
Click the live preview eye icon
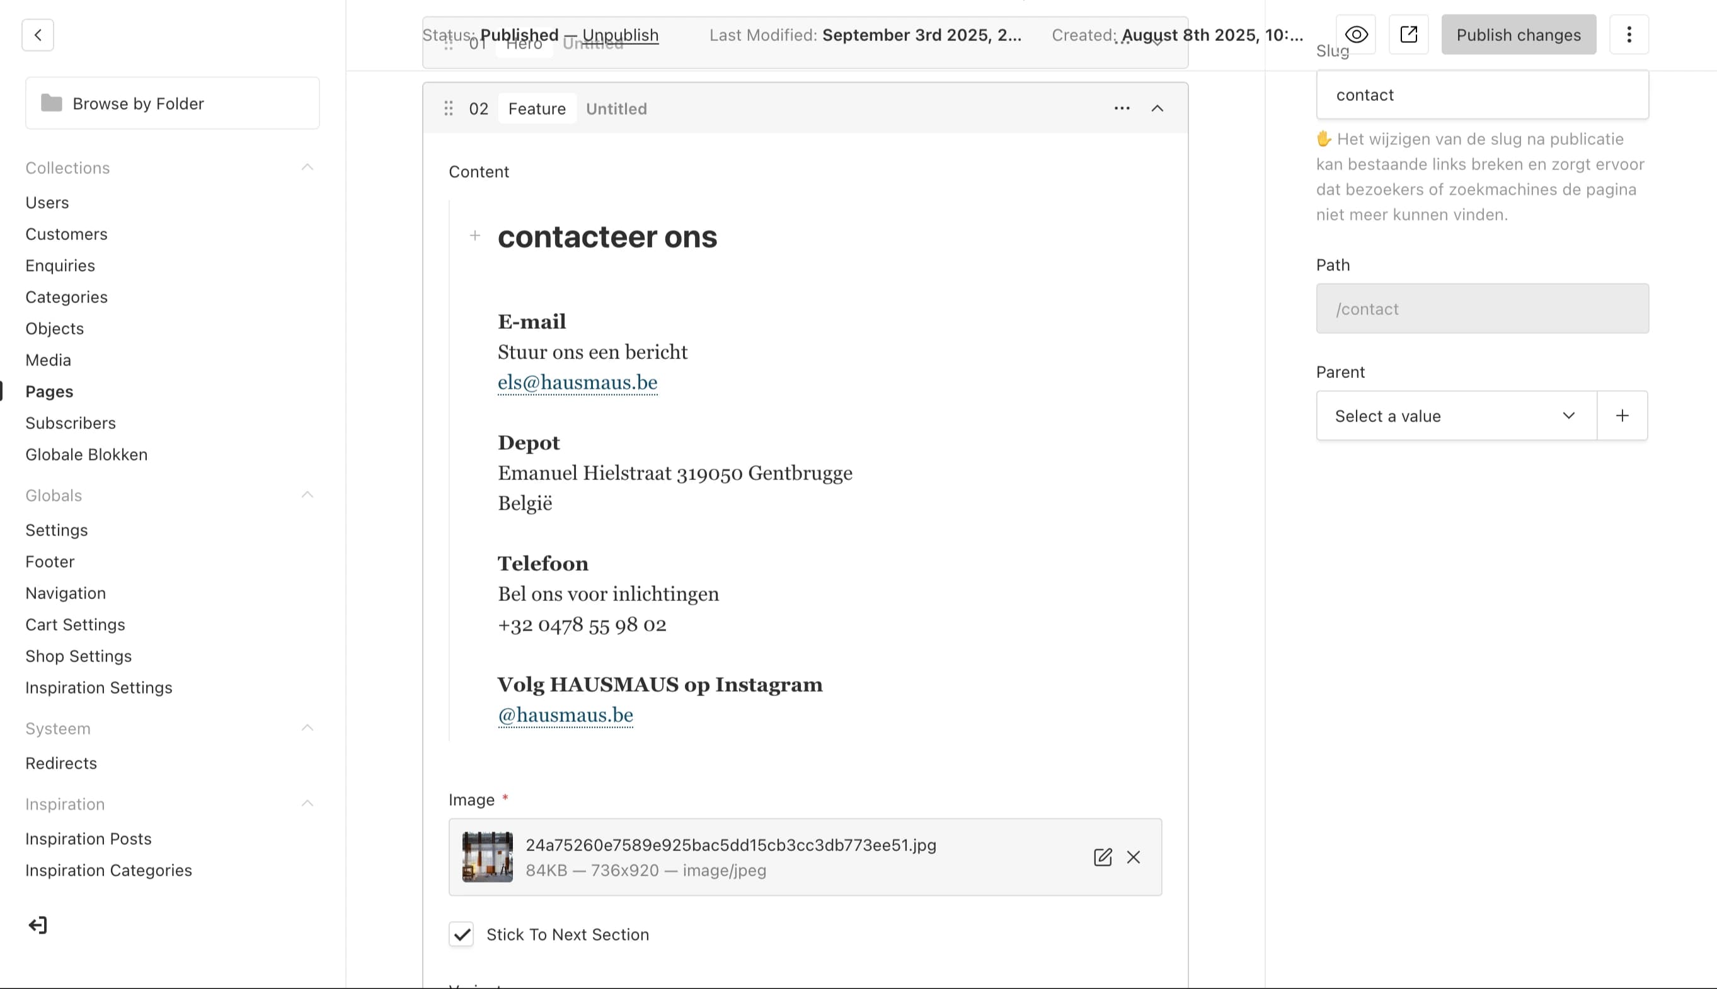click(x=1356, y=35)
